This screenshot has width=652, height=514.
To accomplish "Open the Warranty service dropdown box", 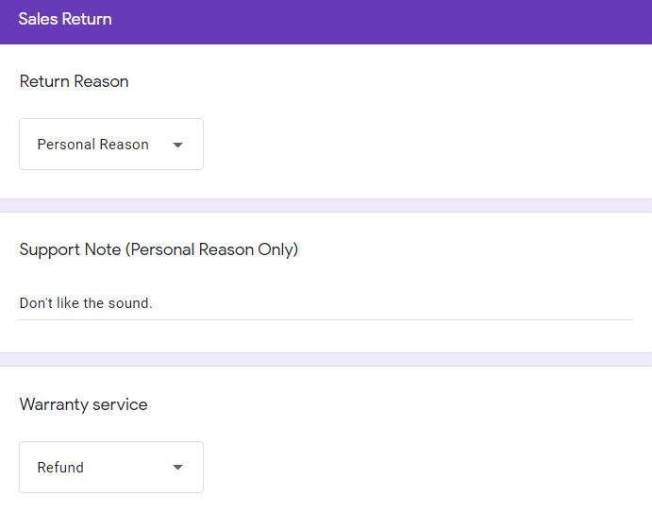I will point(111,468).
